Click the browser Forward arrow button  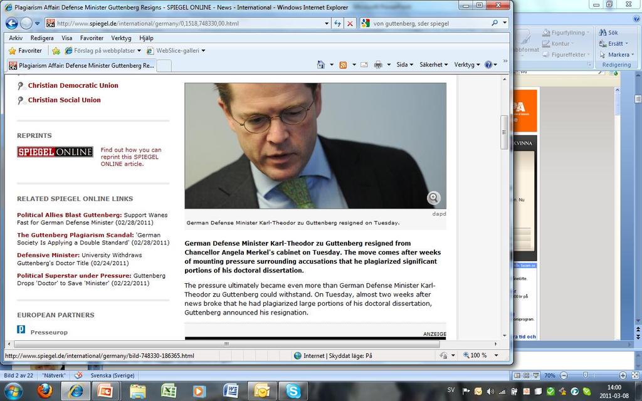[x=26, y=23]
